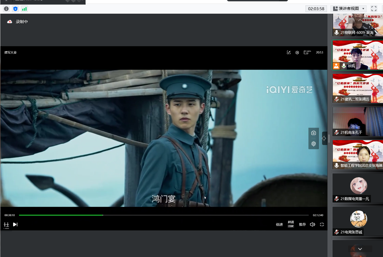Screen dimensions: 383x257
Task: Click the total duration 02:12:40
Action: click(x=318, y=215)
